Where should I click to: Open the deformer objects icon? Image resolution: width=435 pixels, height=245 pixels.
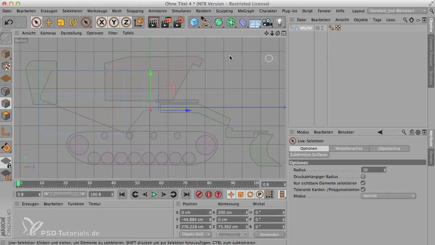(x=243, y=22)
